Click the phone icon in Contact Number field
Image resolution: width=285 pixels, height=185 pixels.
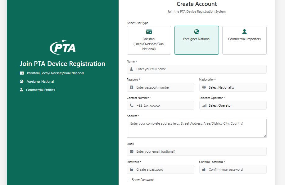point(132,105)
